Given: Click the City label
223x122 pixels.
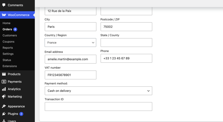Looking at the screenshot, I should tap(47, 19).
